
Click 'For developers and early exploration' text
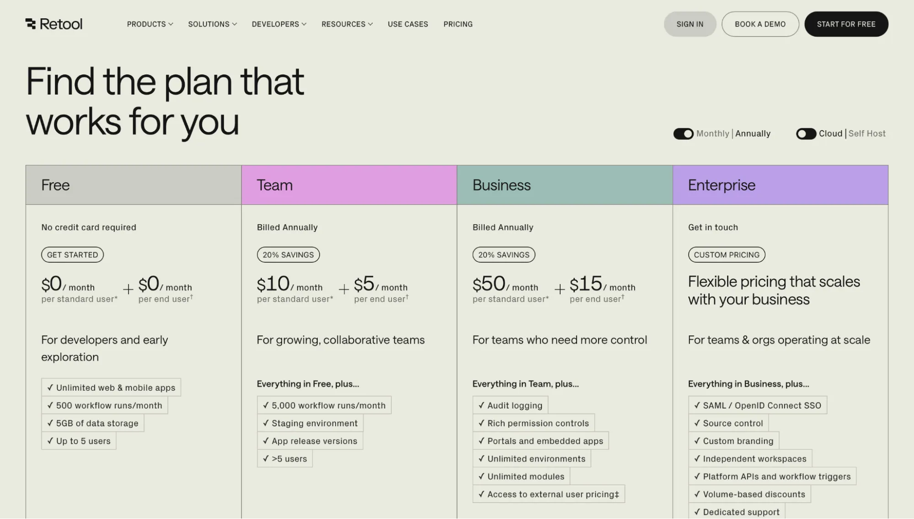[105, 349]
